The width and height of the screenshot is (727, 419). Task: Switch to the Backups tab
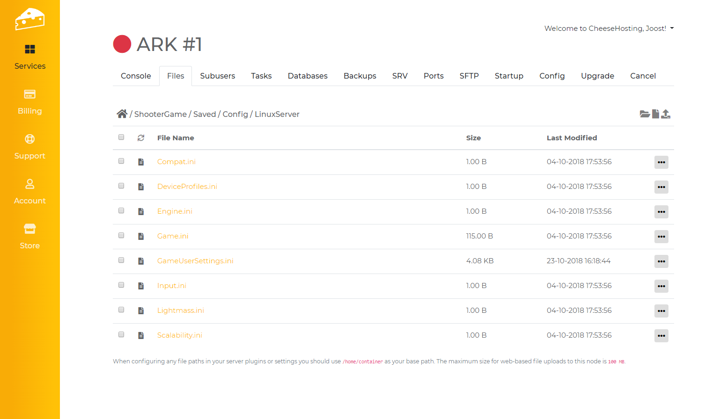tap(360, 76)
